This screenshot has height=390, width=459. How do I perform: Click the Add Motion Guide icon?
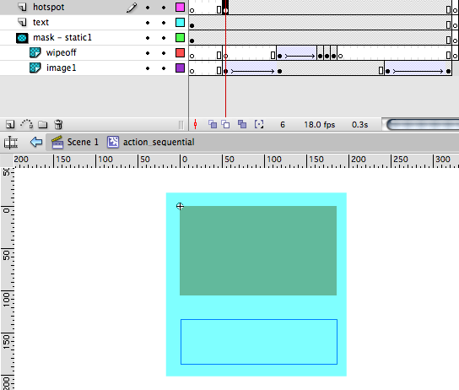pyautogui.click(x=27, y=124)
